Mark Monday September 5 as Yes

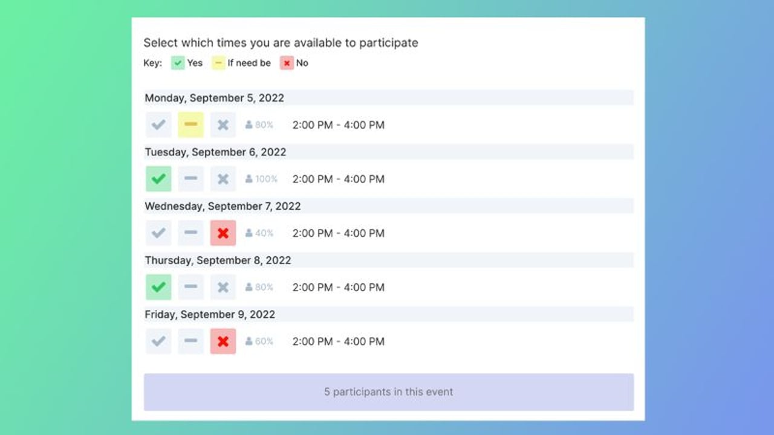coord(158,125)
